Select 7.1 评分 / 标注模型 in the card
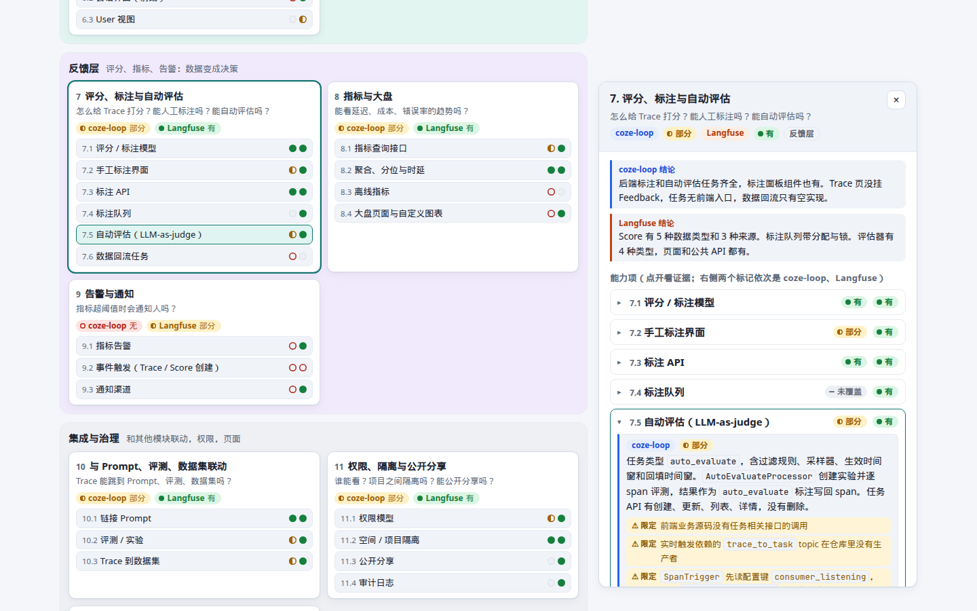Viewport: 977px width, 611px height. click(194, 149)
